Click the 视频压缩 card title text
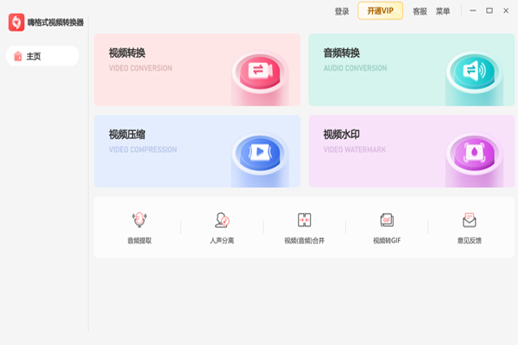This screenshot has height=345, width=518. pyautogui.click(x=125, y=135)
